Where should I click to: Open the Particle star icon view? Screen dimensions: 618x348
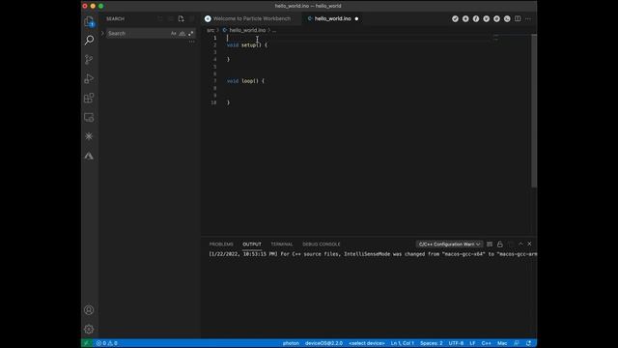[89, 136]
